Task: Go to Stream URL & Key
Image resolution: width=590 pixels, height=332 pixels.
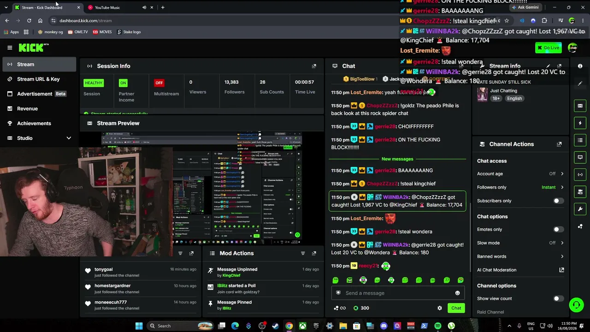Action: pos(39,79)
